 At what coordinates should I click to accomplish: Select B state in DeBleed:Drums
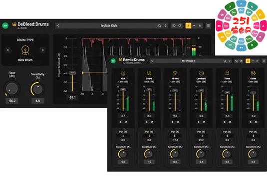click(200, 26)
